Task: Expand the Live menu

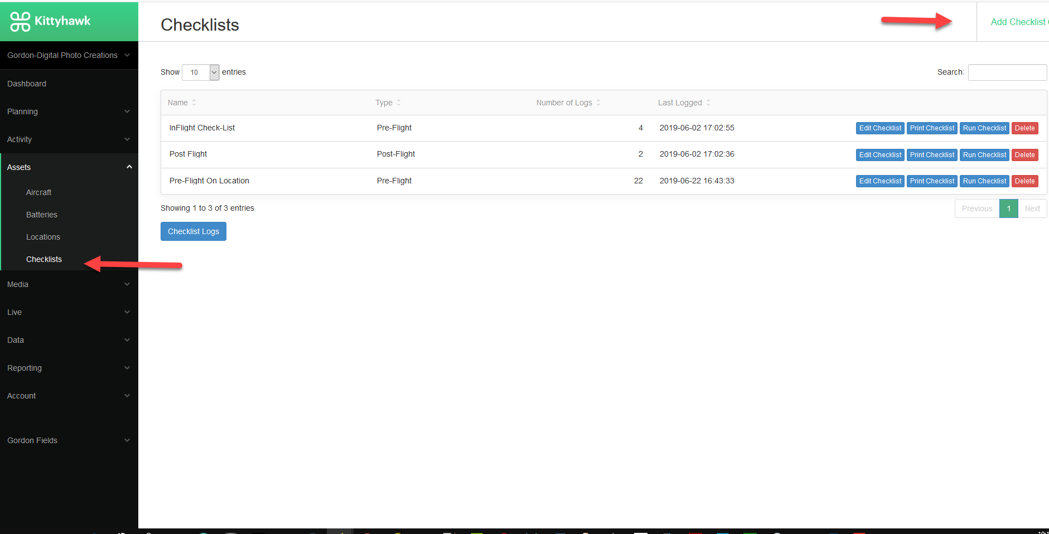Action: click(69, 312)
